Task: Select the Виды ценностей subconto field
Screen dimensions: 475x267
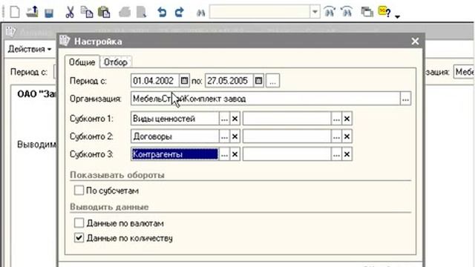Action: point(175,119)
